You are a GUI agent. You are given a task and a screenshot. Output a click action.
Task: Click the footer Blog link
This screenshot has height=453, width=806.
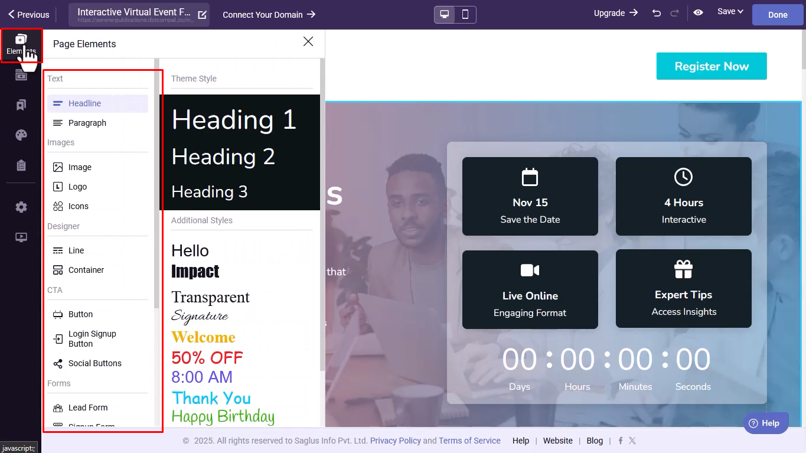tap(595, 441)
